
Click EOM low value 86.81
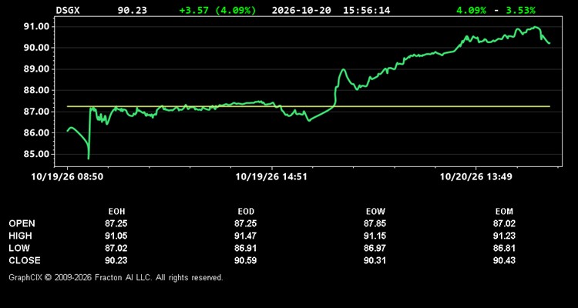pos(504,248)
